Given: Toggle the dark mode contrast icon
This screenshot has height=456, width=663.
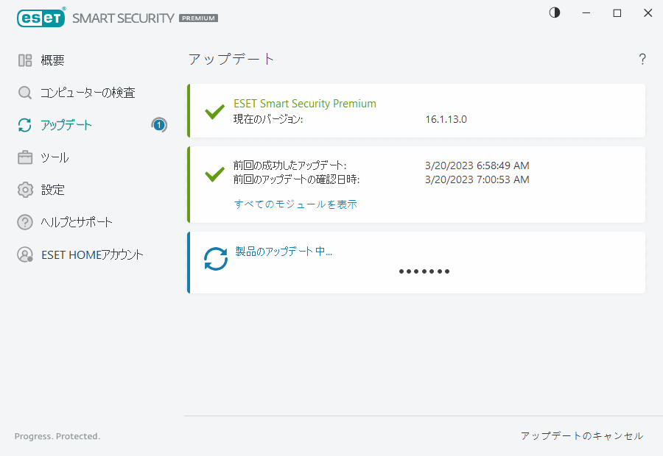Looking at the screenshot, I should tap(554, 13).
